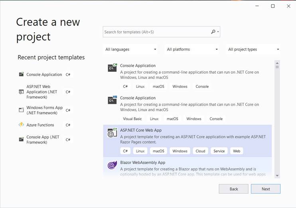This screenshot has height=208, width=296.
Task: Click the search magnifier icon
Action: coord(213,32)
